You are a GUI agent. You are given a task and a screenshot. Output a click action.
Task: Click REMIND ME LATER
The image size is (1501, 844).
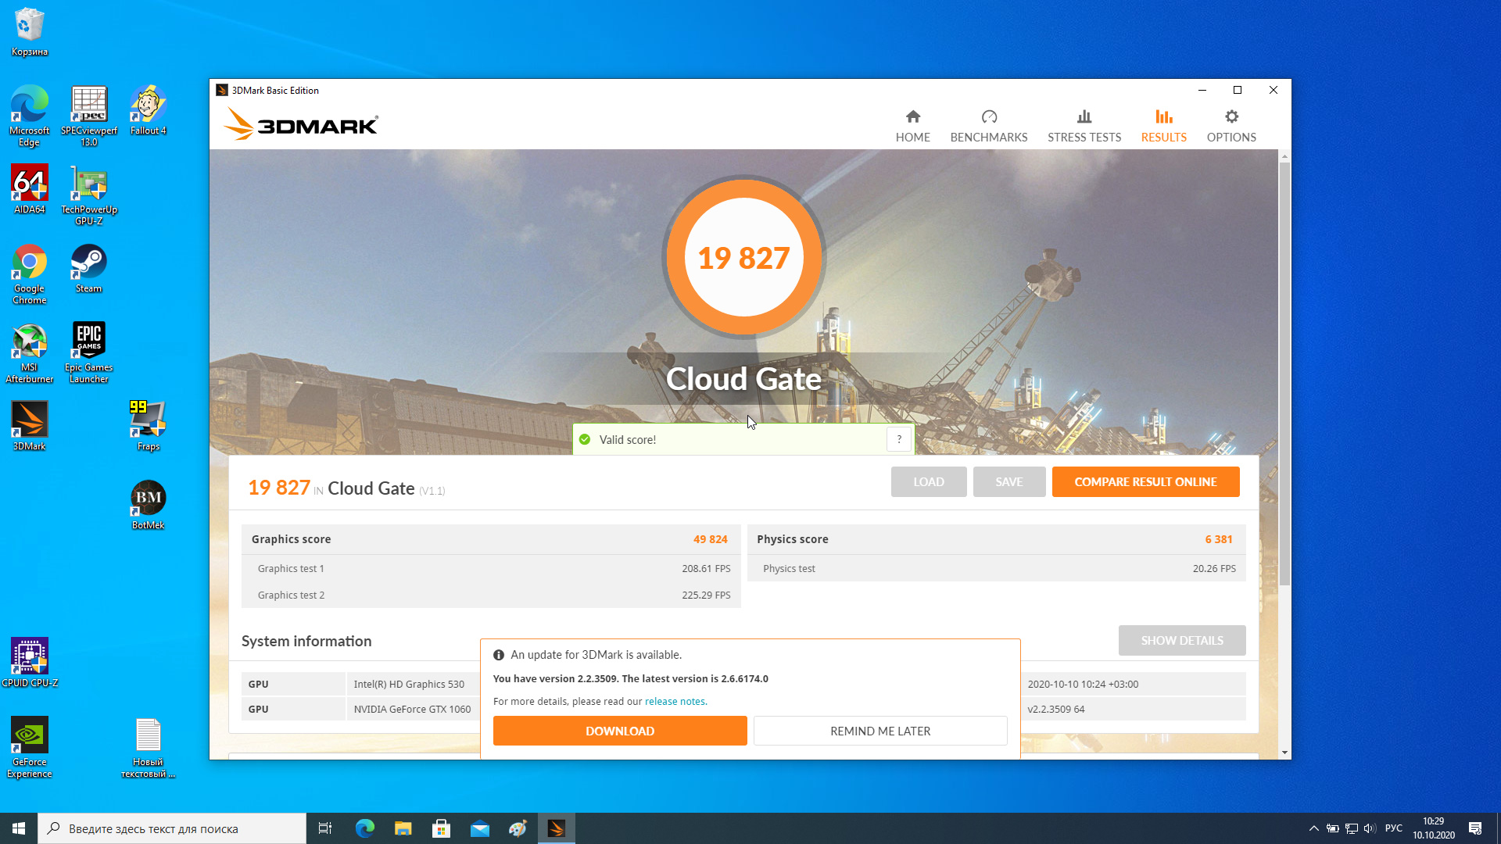[880, 731]
